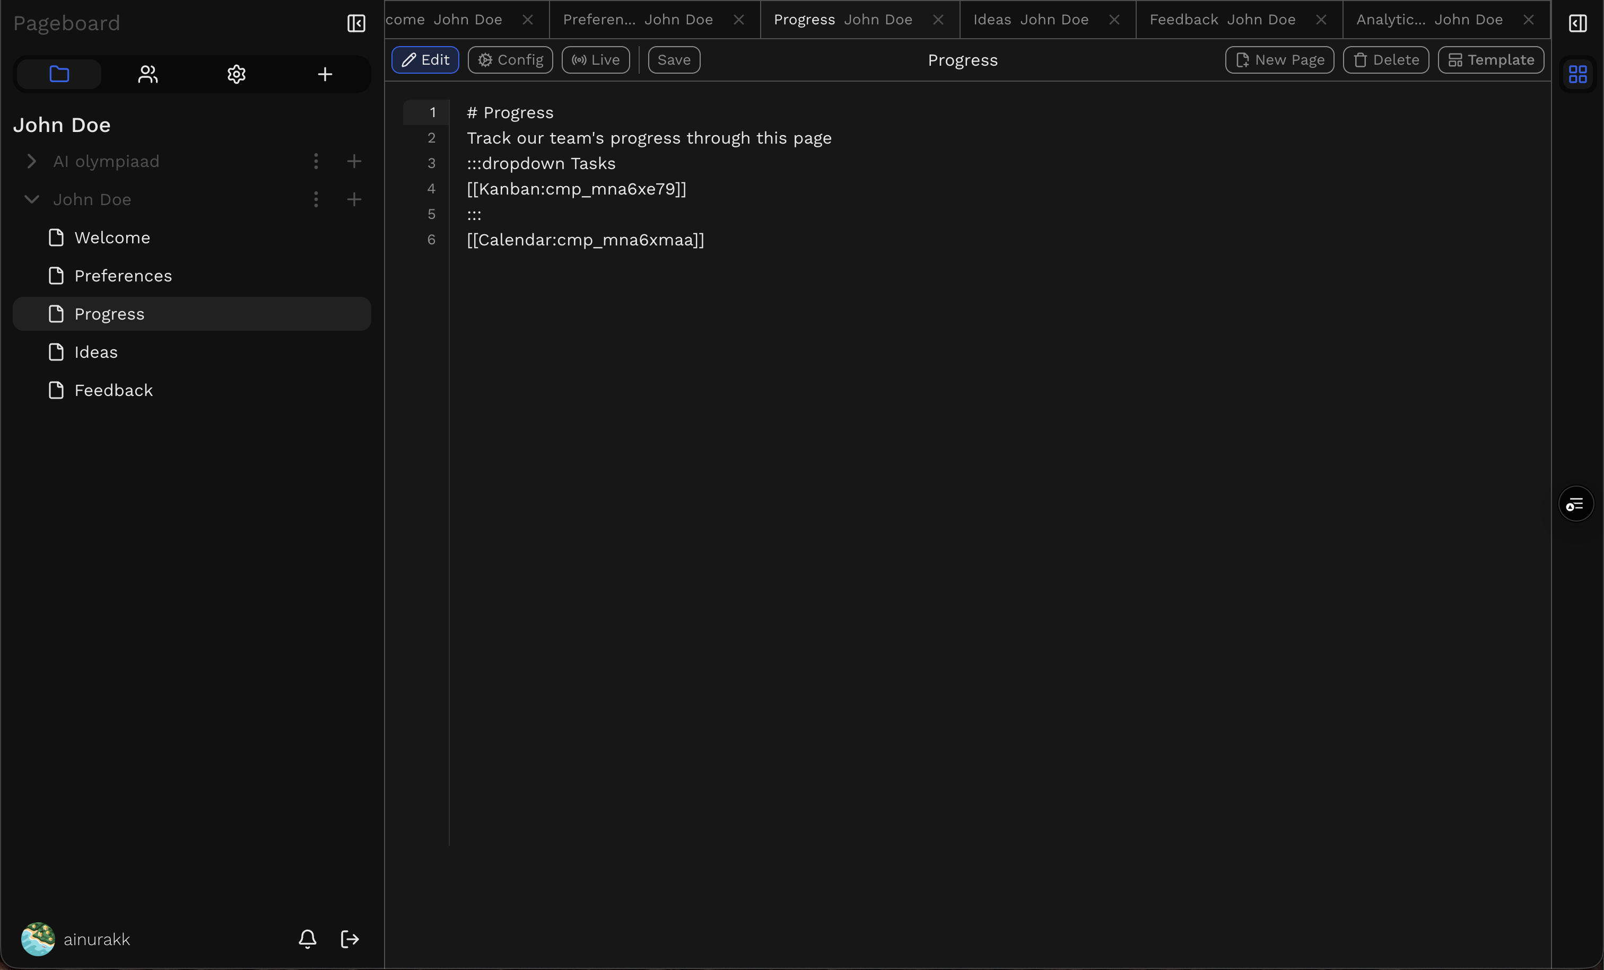Open the Preferences page in sidebar
Image resolution: width=1604 pixels, height=970 pixels.
click(x=123, y=276)
